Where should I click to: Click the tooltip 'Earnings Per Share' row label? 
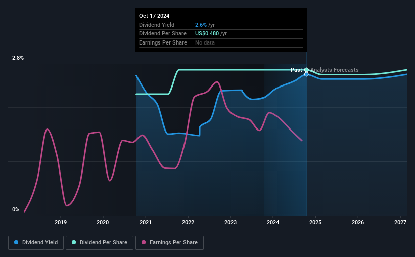tap(163, 42)
